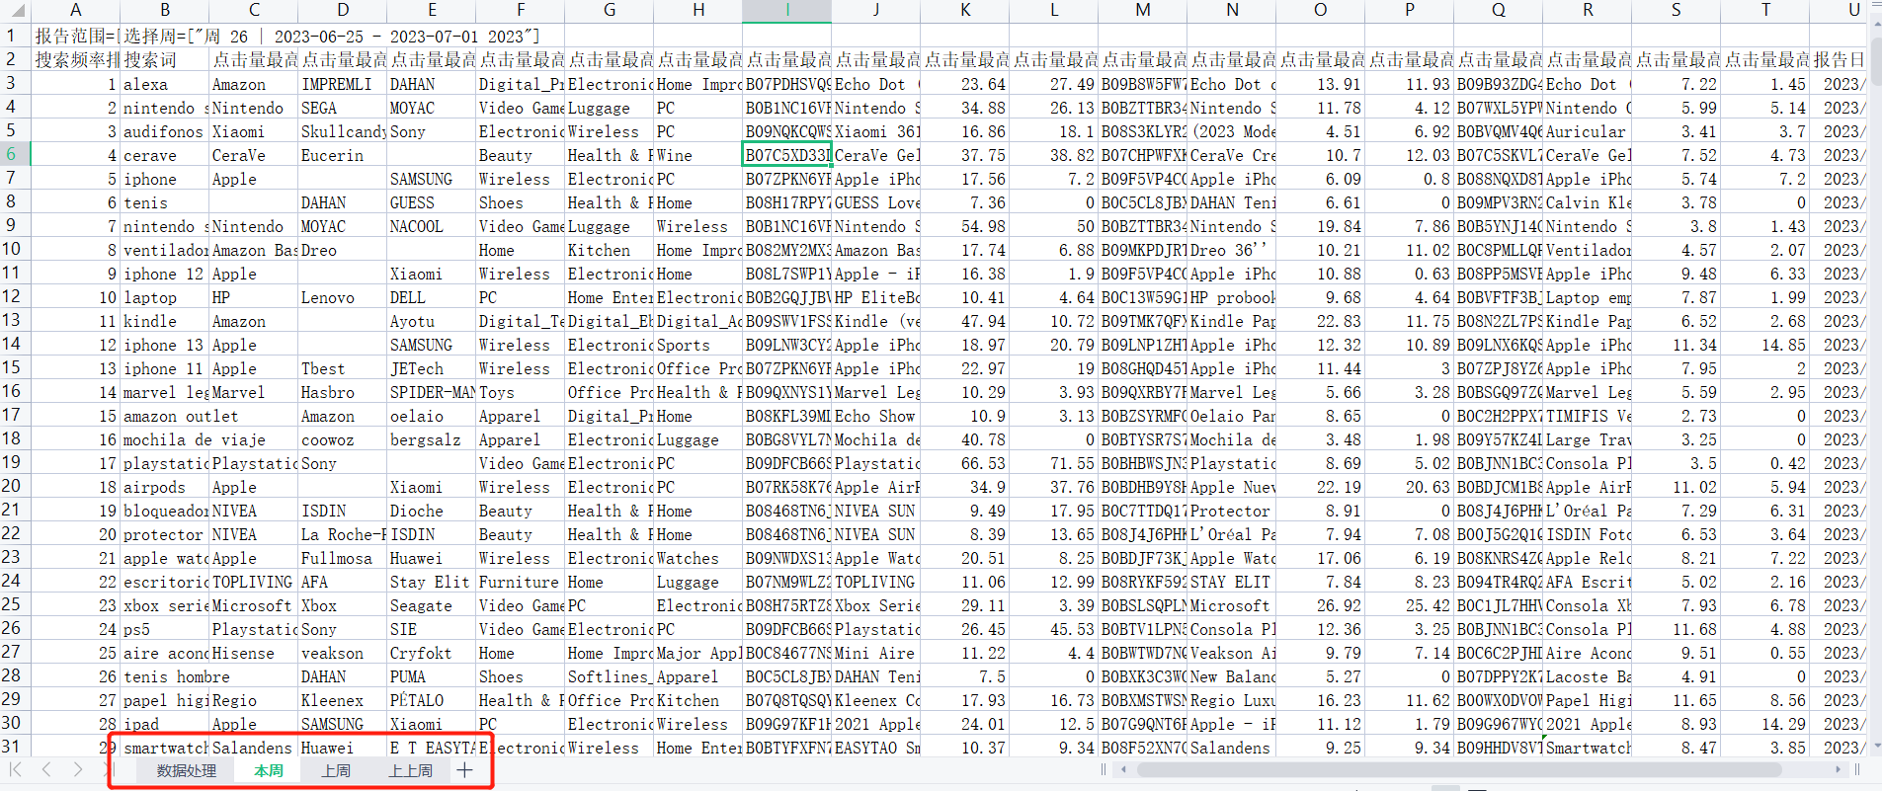Select column N header
This screenshot has width=1882, height=791.
(x=1232, y=10)
